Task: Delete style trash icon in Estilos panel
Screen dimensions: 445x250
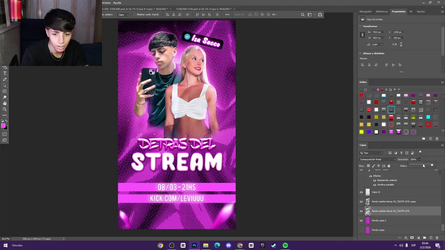Action: 437,139
